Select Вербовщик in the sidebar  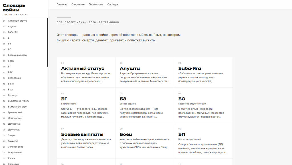point(14,78)
